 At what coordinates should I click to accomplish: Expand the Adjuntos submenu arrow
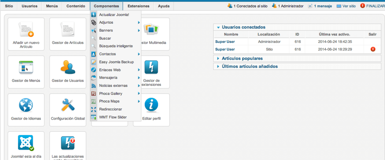[139, 23]
